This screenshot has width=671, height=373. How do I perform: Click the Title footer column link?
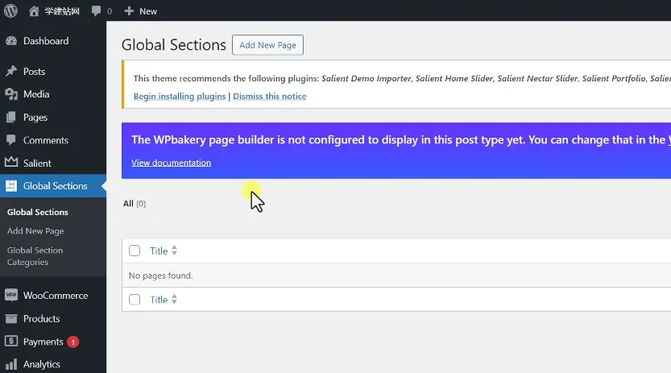tap(159, 300)
